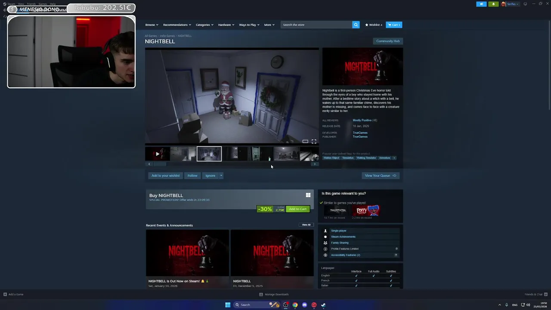Click the question mark next to Profile Features Limited
Image resolution: width=551 pixels, height=310 pixels.
(396, 249)
